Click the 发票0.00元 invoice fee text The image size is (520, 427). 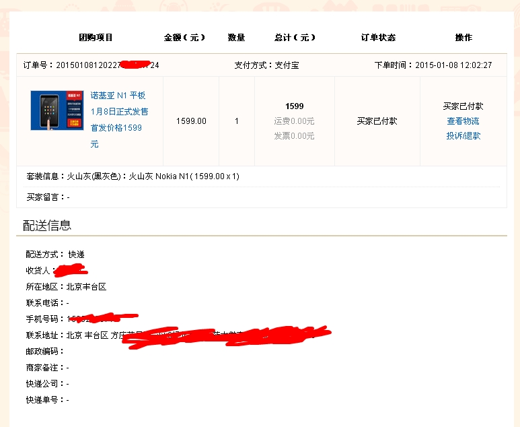pyautogui.click(x=294, y=136)
